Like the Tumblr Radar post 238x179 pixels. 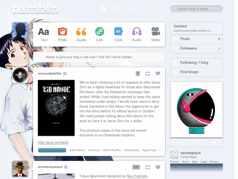(x=214, y=143)
